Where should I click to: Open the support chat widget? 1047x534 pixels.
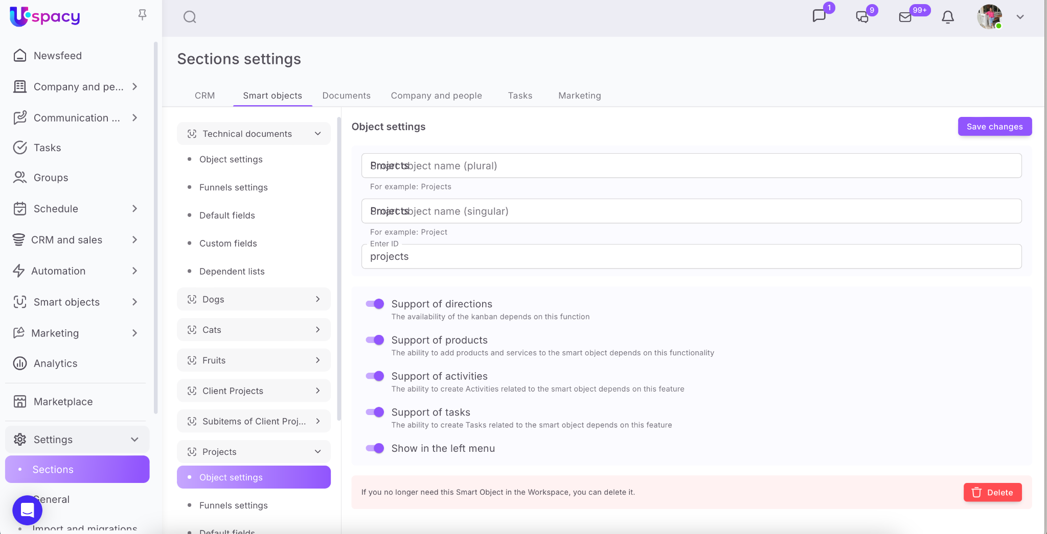[x=27, y=509]
